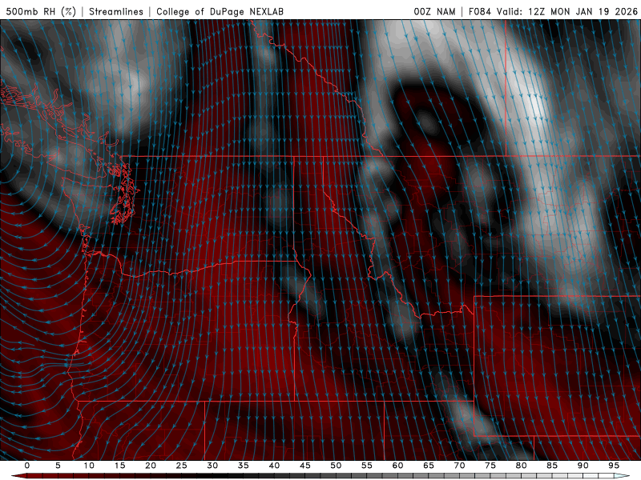Click the colorbar label "65"
This screenshot has height=480, width=641.
tap(429, 466)
